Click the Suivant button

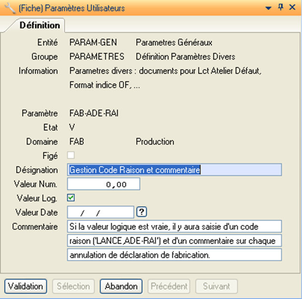coord(217,286)
